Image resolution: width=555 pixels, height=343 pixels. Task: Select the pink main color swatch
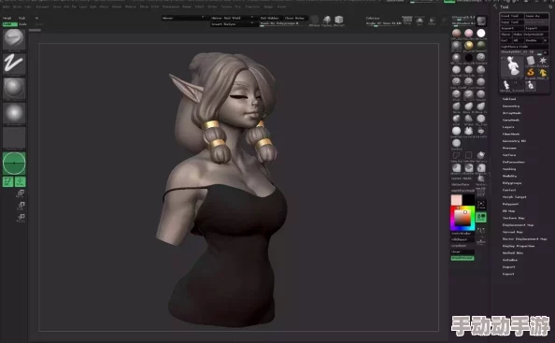click(x=456, y=200)
